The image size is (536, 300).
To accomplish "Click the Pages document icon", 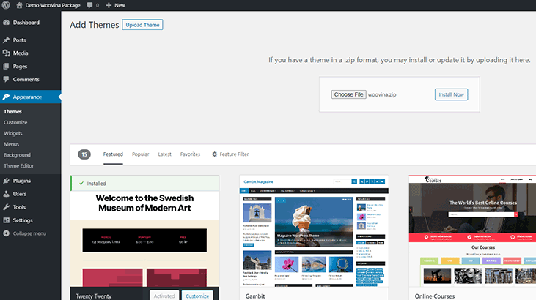I will point(6,66).
